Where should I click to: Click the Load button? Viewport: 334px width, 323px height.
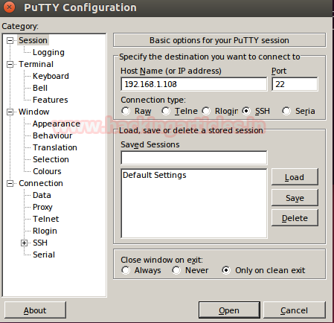point(295,177)
